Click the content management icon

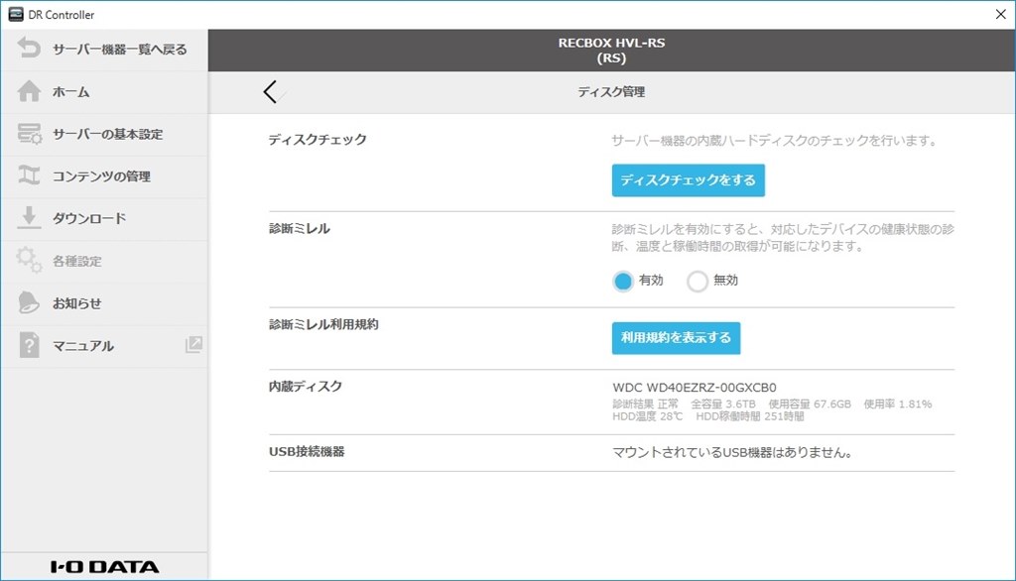pyautogui.click(x=29, y=175)
